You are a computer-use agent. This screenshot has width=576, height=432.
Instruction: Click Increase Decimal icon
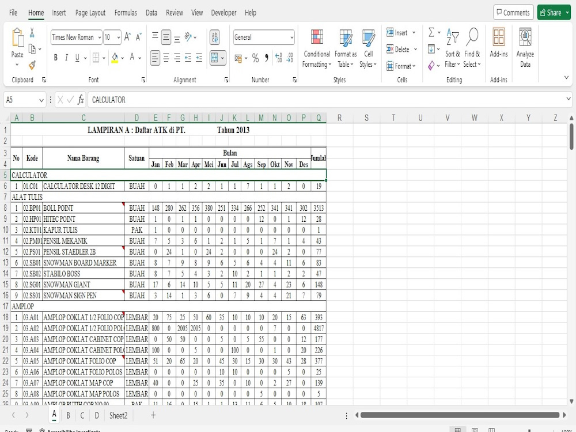(x=278, y=58)
